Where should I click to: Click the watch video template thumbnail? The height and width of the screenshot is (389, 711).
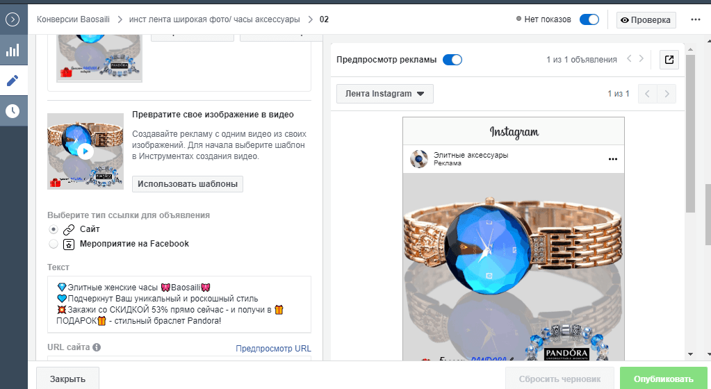pyautogui.click(x=85, y=151)
